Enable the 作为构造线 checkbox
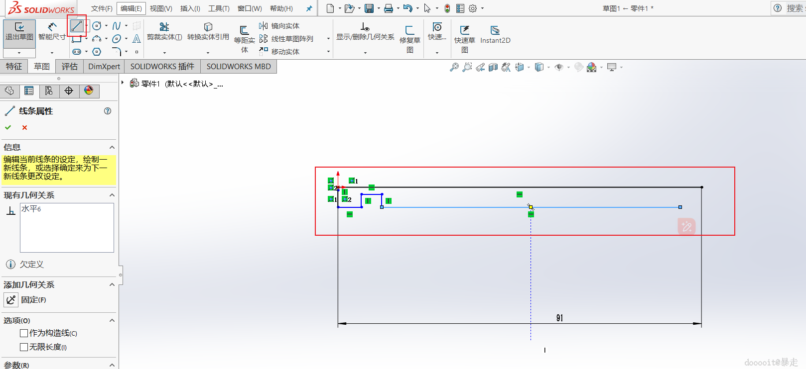Viewport: 806px width, 369px height. (x=24, y=333)
